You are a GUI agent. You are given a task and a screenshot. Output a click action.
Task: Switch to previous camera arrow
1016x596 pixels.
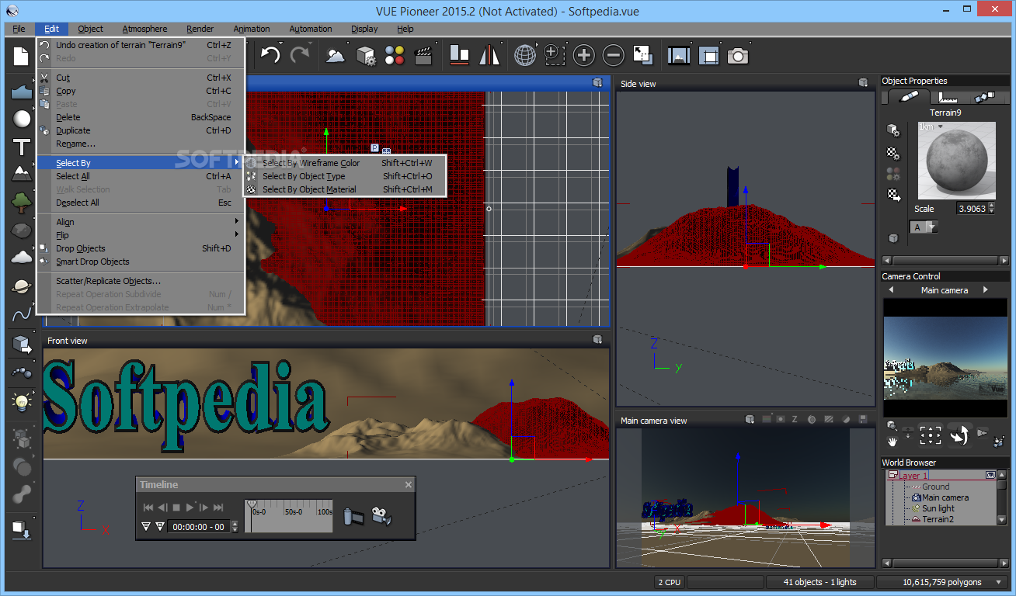click(891, 289)
